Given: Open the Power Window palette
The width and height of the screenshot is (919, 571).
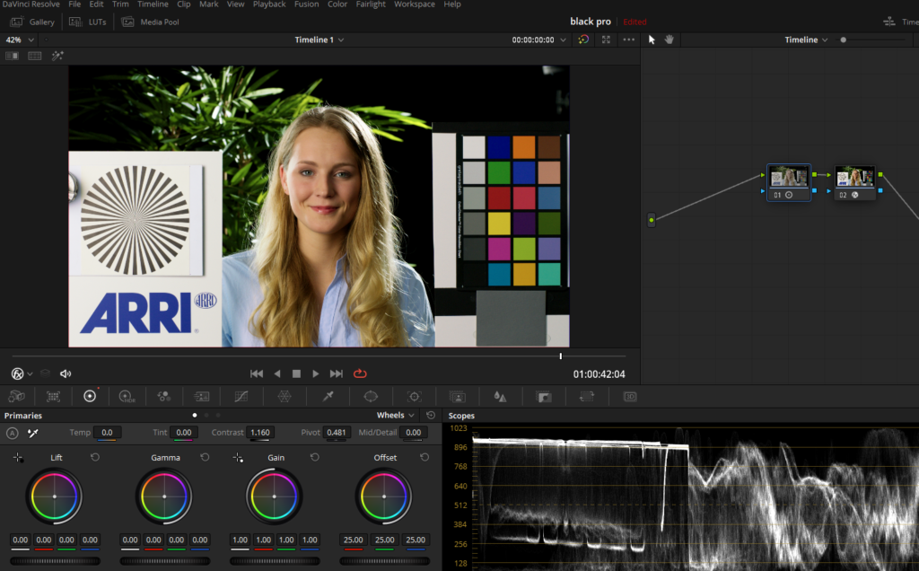Looking at the screenshot, I should point(371,397).
